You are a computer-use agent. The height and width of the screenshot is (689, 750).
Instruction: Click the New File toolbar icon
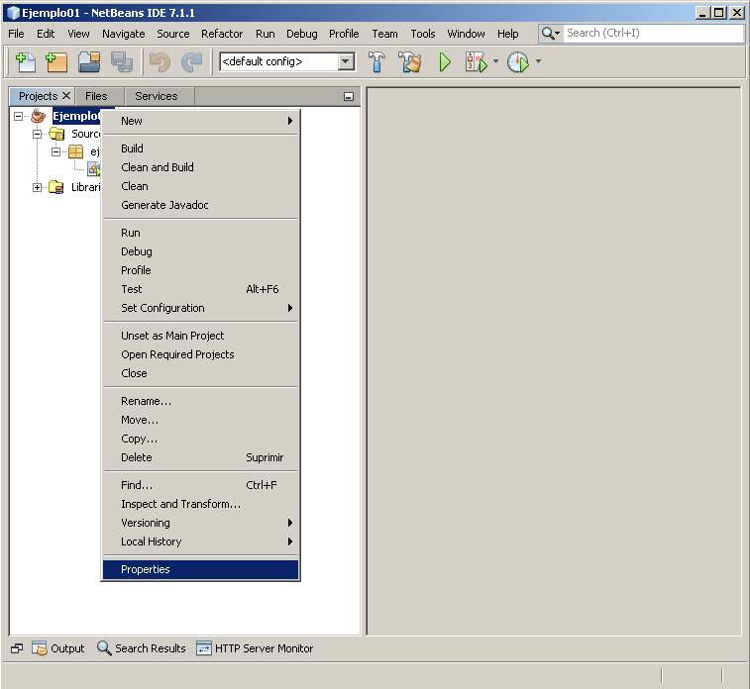[x=26, y=62]
